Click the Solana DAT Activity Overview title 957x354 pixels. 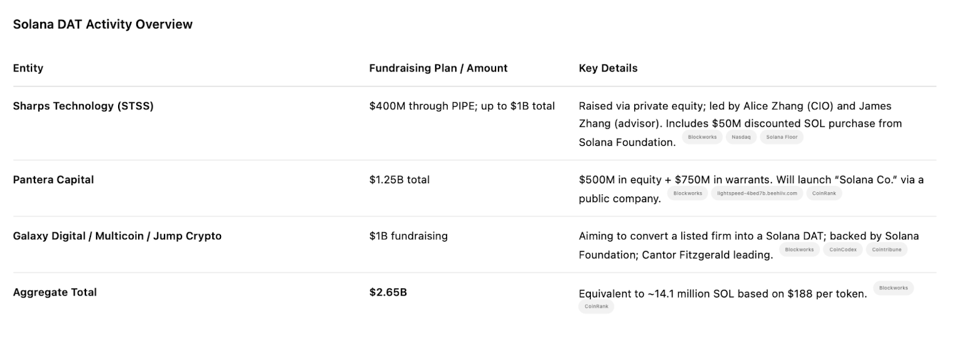(x=102, y=24)
